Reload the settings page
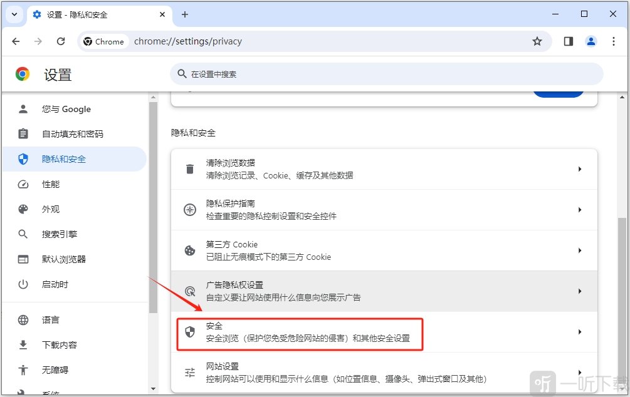 pyautogui.click(x=61, y=41)
